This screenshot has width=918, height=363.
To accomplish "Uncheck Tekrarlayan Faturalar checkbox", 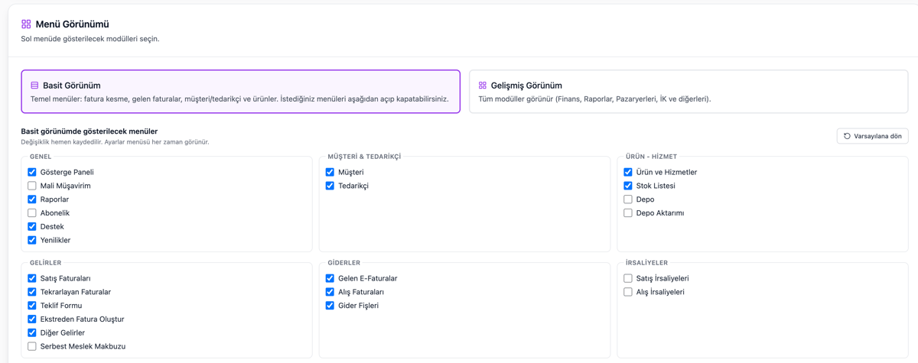I will click(x=32, y=292).
